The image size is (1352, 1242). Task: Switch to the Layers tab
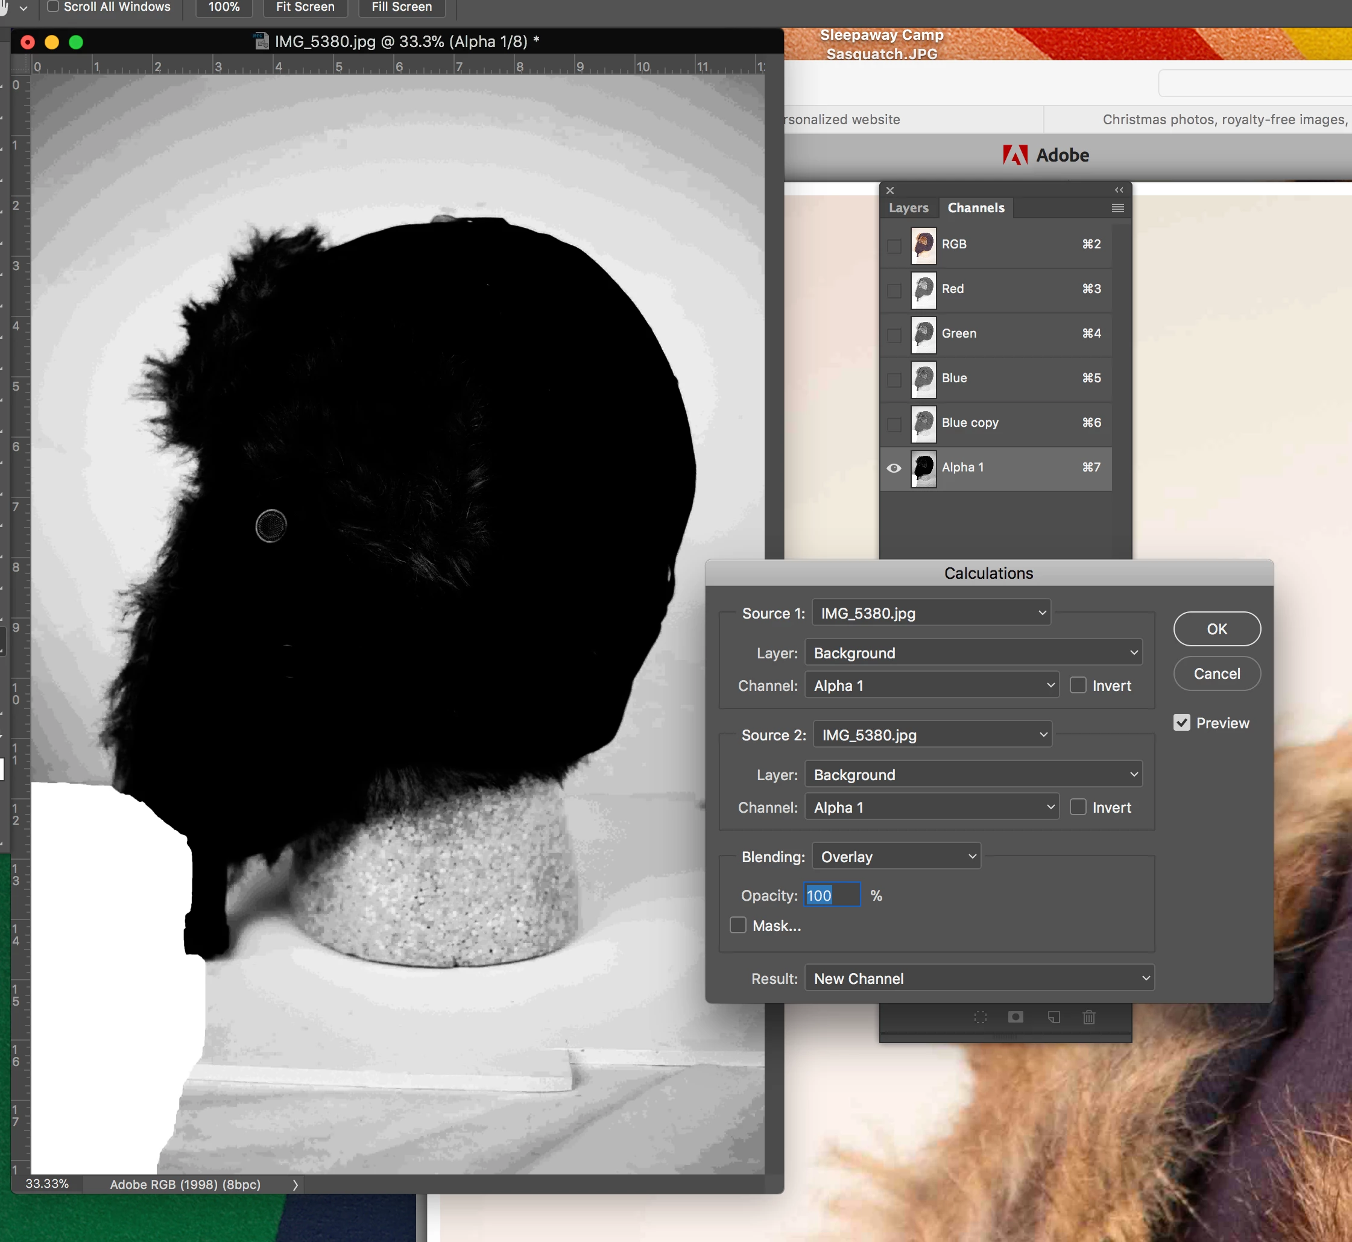pyautogui.click(x=908, y=209)
